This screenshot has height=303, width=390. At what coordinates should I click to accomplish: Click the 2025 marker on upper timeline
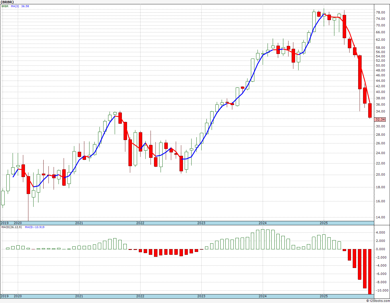tap(324, 223)
